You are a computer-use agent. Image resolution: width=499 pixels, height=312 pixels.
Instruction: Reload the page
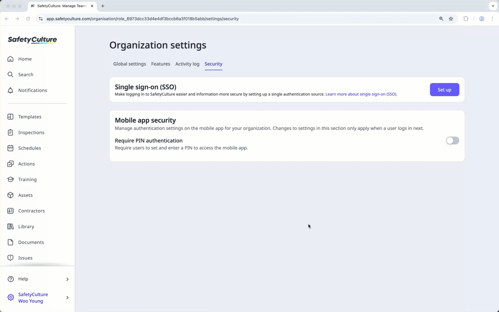coord(28,19)
